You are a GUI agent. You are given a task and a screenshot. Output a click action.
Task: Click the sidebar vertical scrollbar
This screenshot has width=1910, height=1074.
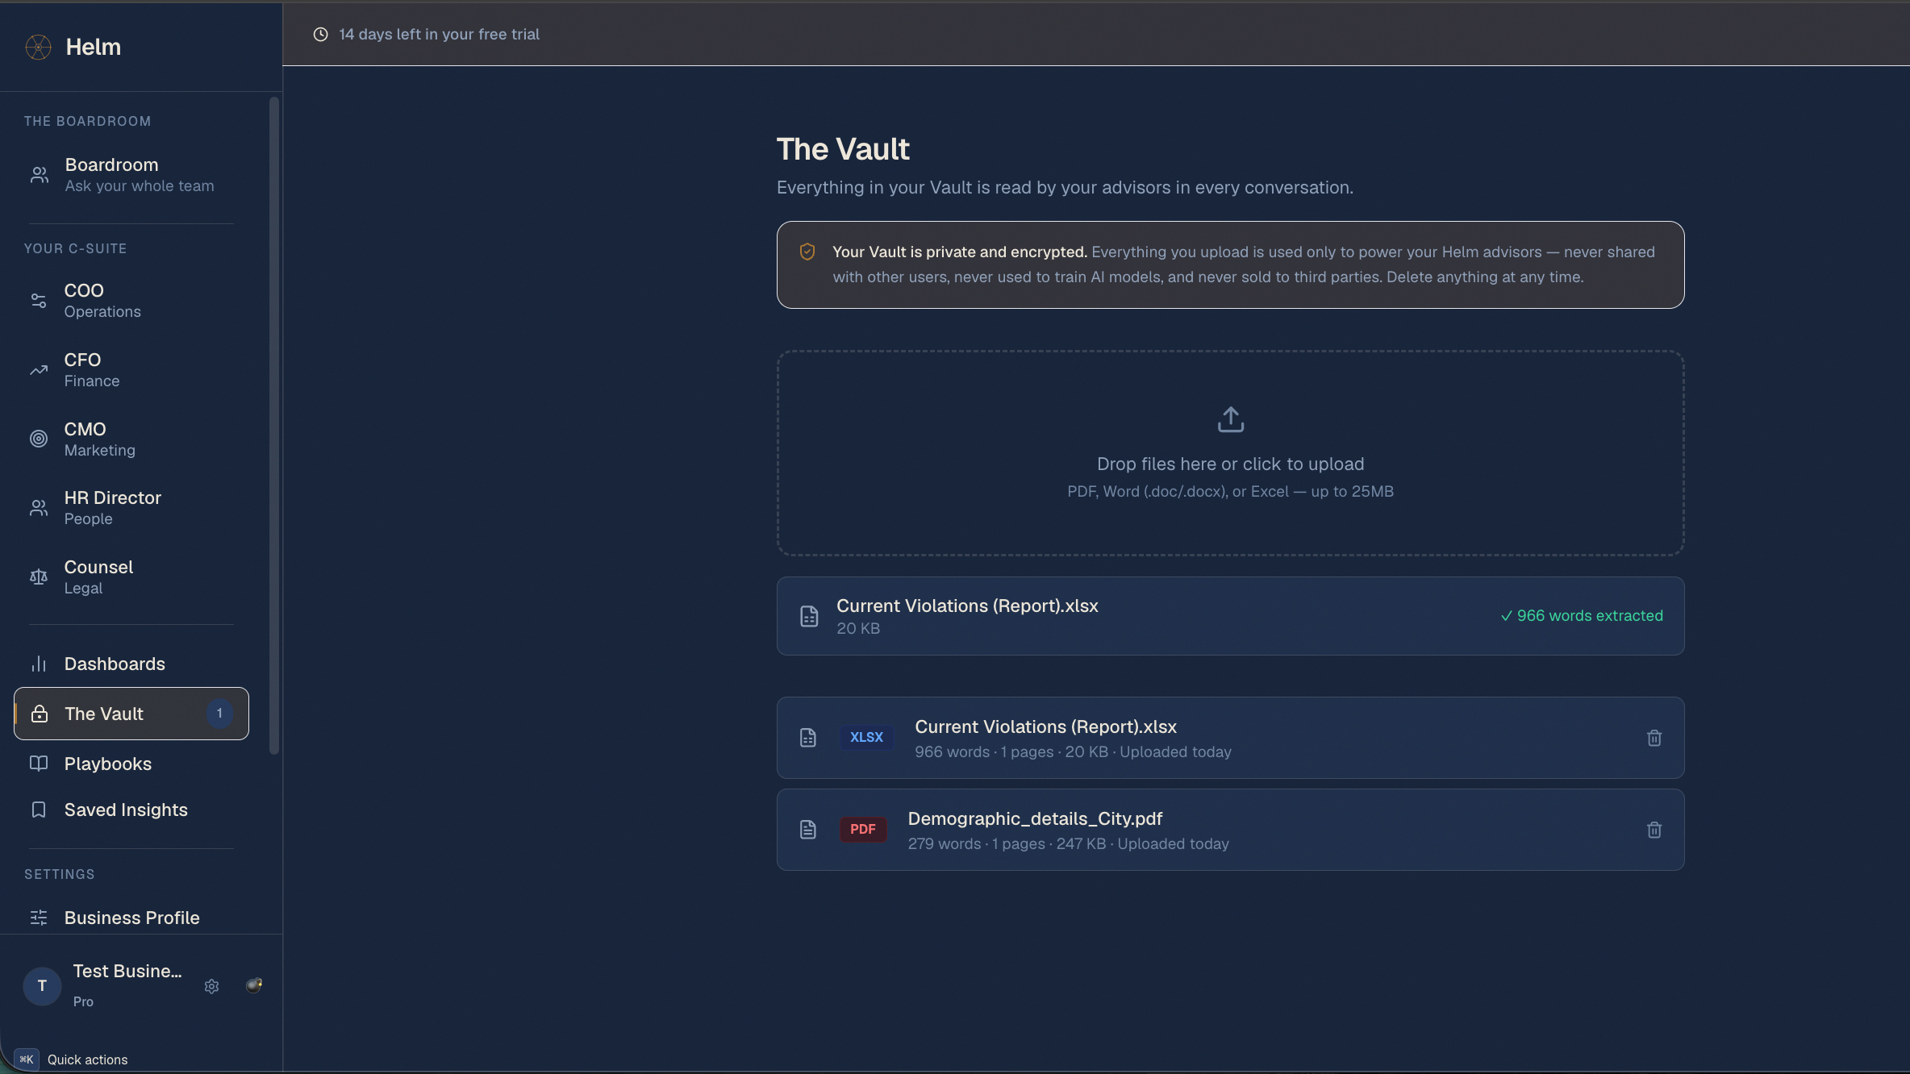(x=274, y=426)
